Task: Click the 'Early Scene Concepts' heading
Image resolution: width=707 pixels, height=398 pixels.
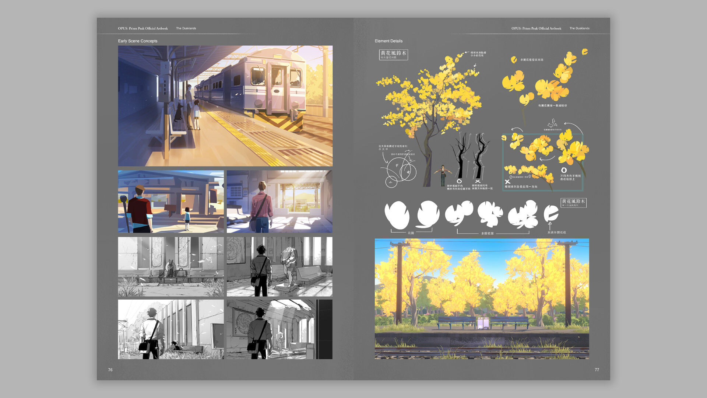Action: [x=137, y=41]
